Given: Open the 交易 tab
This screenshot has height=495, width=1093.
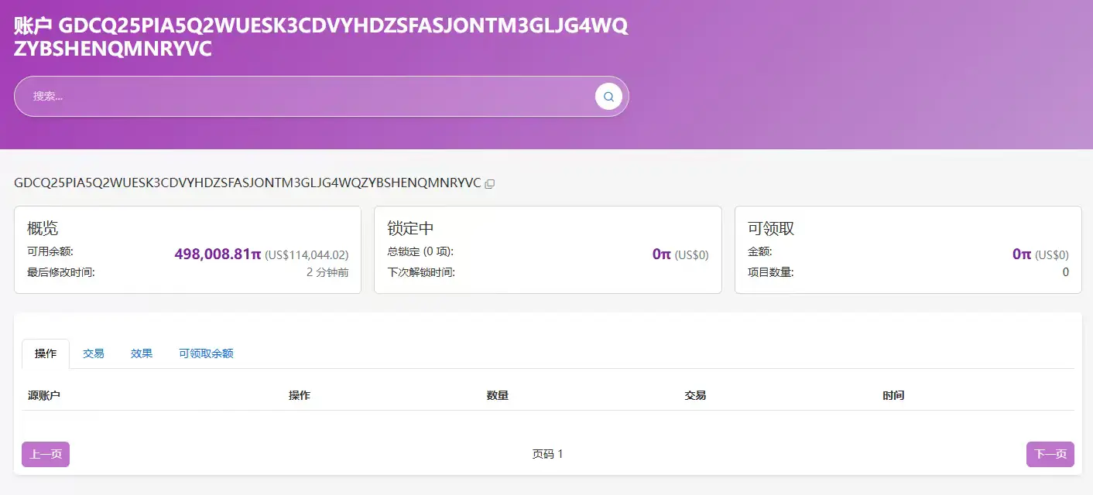Looking at the screenshot, I should pos(94,353).
